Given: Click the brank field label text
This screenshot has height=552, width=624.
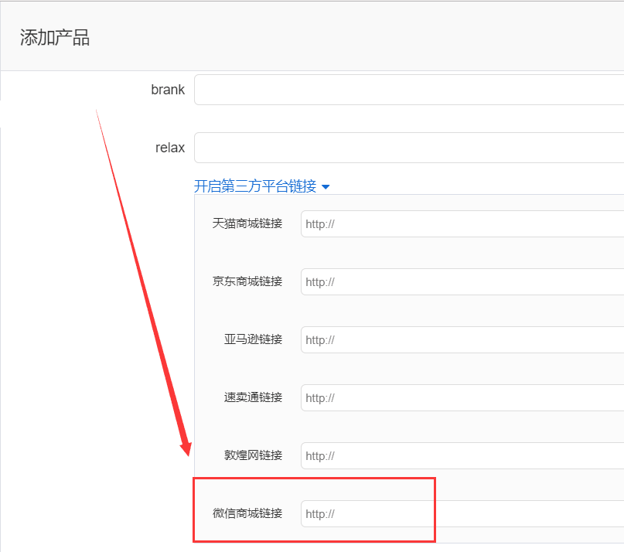Looking at the screenshot, I should [168, 89].
